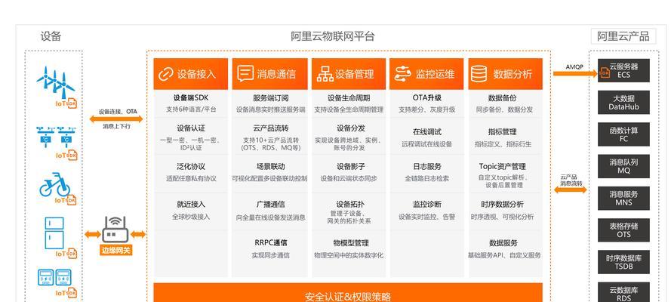
Task: Click the 设备连接、OTA double arrow
Action: pos(116,119)
